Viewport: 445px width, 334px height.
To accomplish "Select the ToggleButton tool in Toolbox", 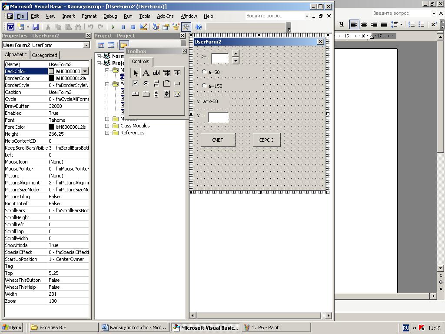I will [x=156, y=83].
